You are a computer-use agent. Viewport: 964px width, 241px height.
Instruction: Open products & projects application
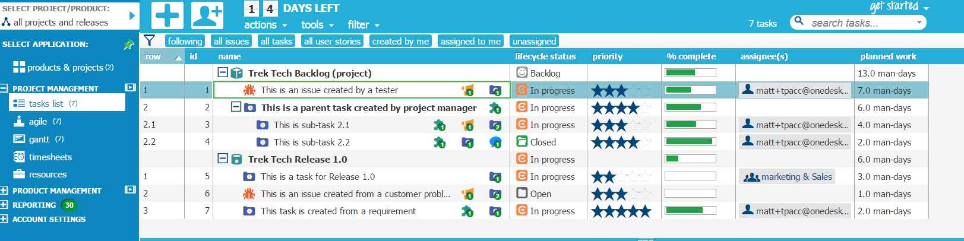pyautogui.click(x=64, y=67)
